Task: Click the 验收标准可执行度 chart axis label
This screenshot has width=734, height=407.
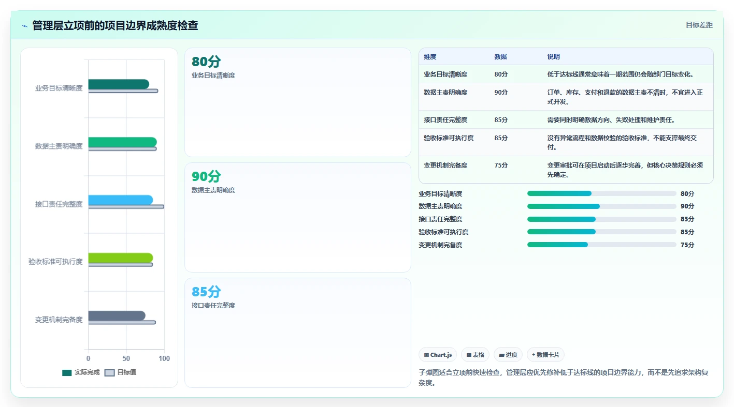Action: point(55,262)
